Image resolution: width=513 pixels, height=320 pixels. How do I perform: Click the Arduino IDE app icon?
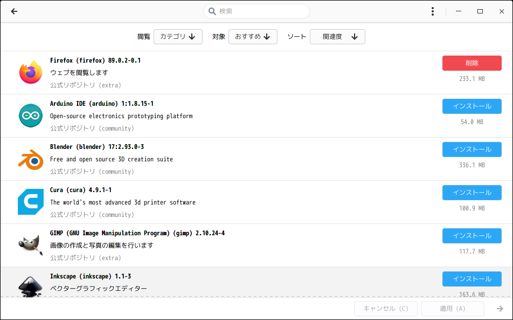[31, 115]
